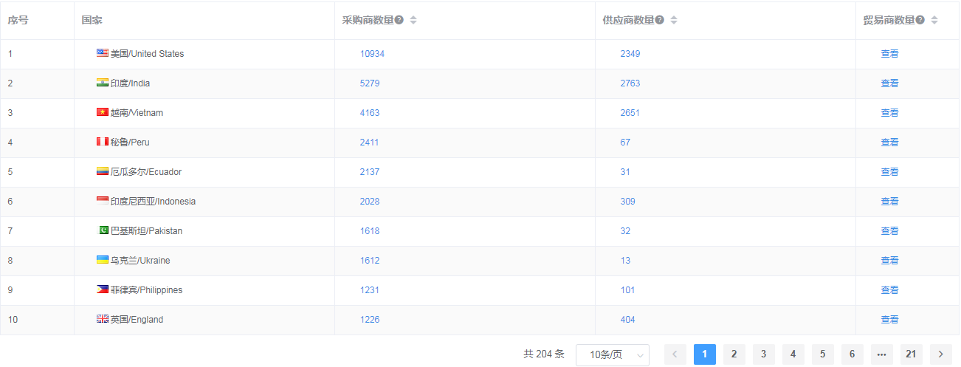The width and height of the screenshot is (961, 367).
Task: Open Philippines buyer count 1231
Action: [x=370, y=290]
